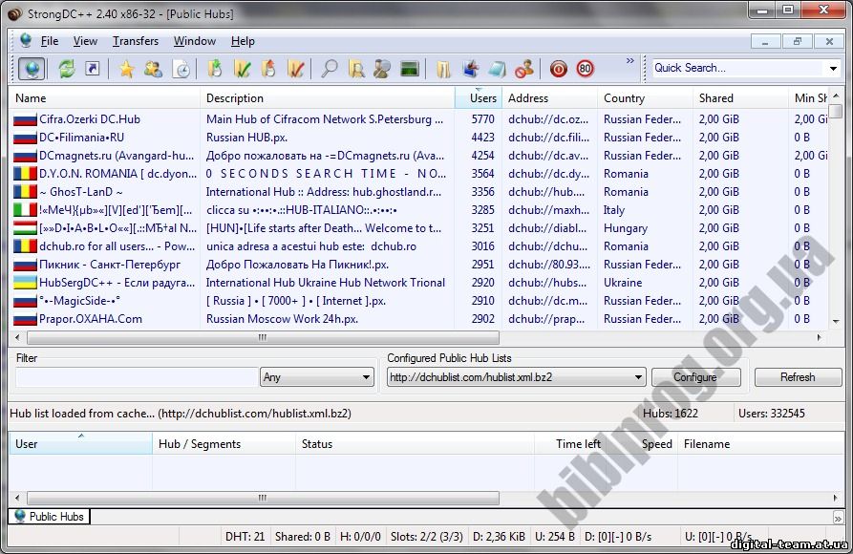Open Public Hubs via globe toolbar icon
Screen dimensions: 853x554
tap(32, 69)
